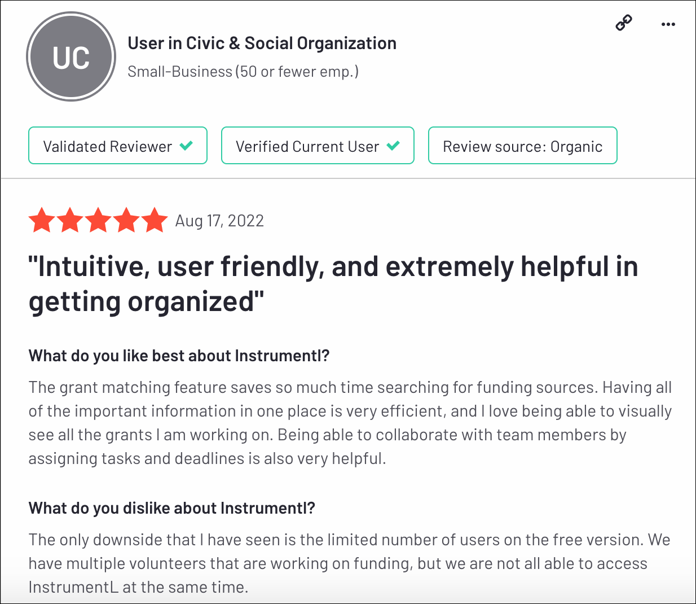
Task: Click the fourth rating star
Action: pos(126,220)
